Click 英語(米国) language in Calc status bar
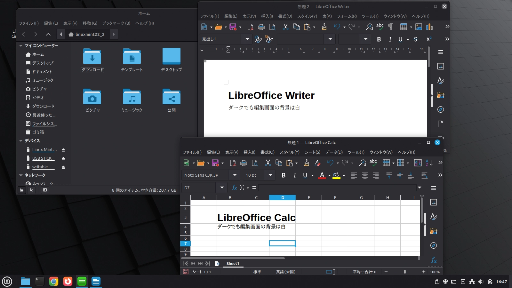This screenshot has height=288, width=512. [286, 272]
